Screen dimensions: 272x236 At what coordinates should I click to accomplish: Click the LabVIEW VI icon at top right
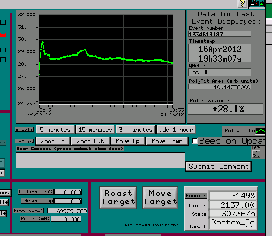(257, 3)
